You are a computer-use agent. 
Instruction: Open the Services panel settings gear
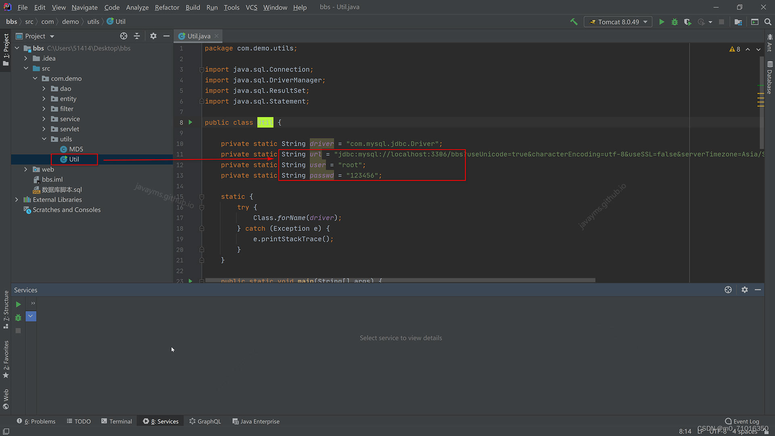pyautogui.click(x=744, y=290)
